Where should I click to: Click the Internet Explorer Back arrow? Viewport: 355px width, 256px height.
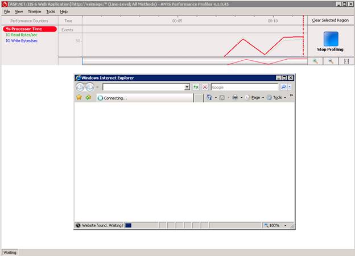point(80,87)
